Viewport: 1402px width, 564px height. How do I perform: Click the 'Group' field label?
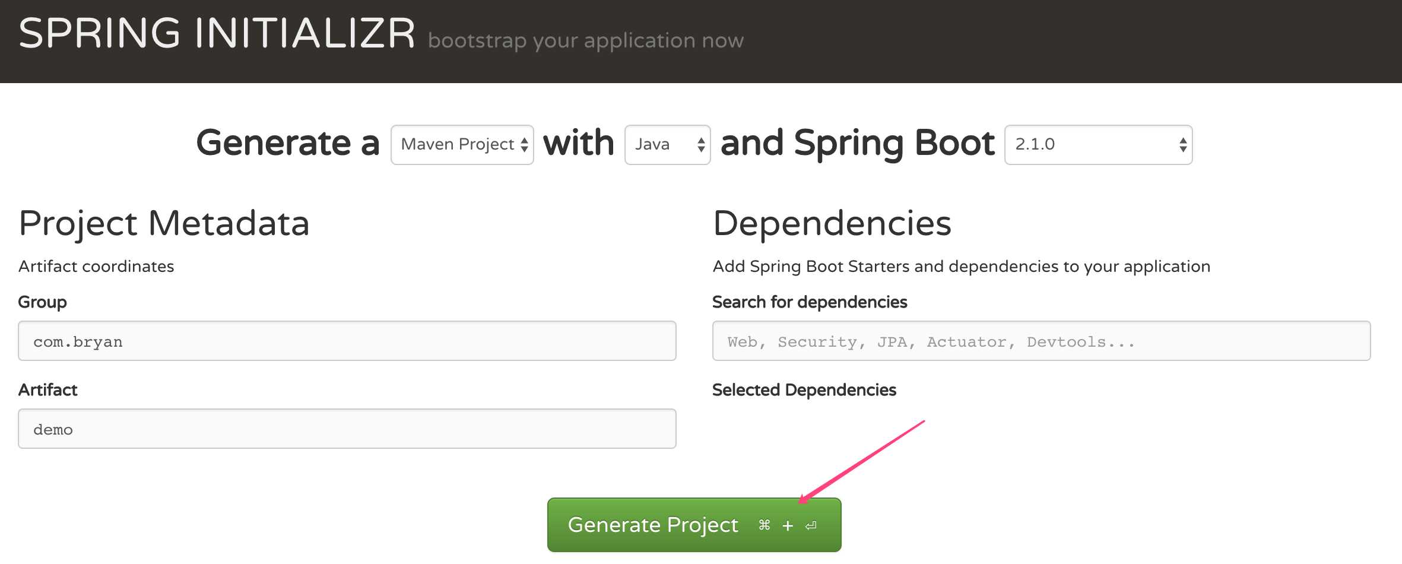pos(42,302)
